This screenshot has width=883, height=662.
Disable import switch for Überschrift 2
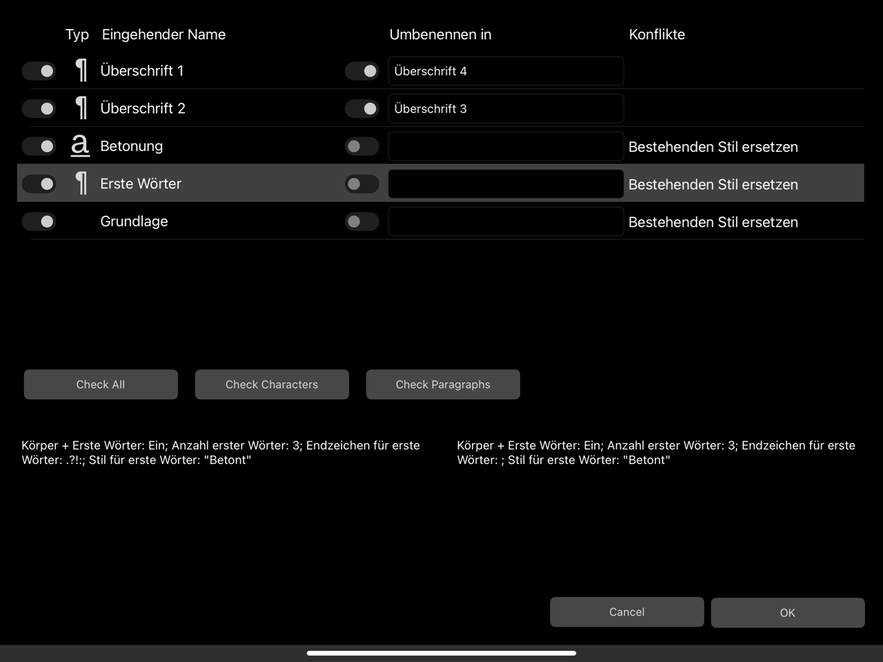(39, 109)
